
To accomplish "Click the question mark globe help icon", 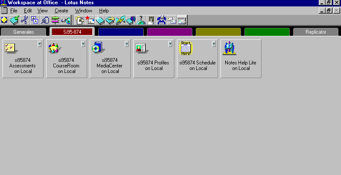I will (141, 20).
